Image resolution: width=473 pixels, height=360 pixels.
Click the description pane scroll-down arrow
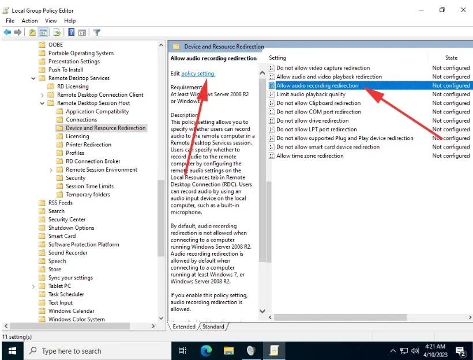click(262, 311)
